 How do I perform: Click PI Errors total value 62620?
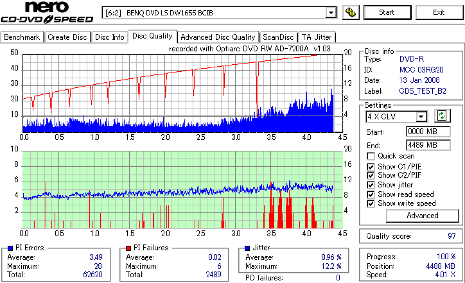[x=93, y=275]
